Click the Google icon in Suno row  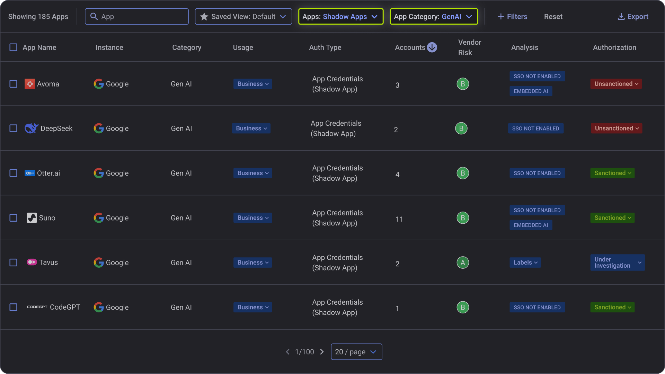(99, 218)
